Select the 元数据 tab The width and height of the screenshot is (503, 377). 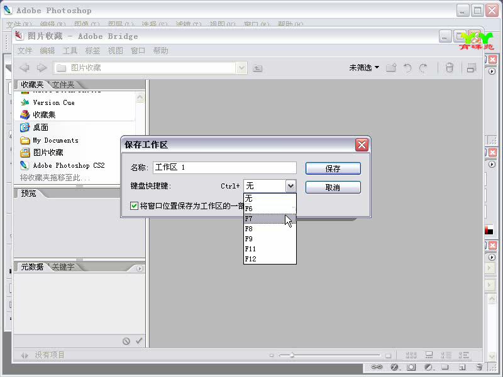pyautogui.click(x=32, y=266)
